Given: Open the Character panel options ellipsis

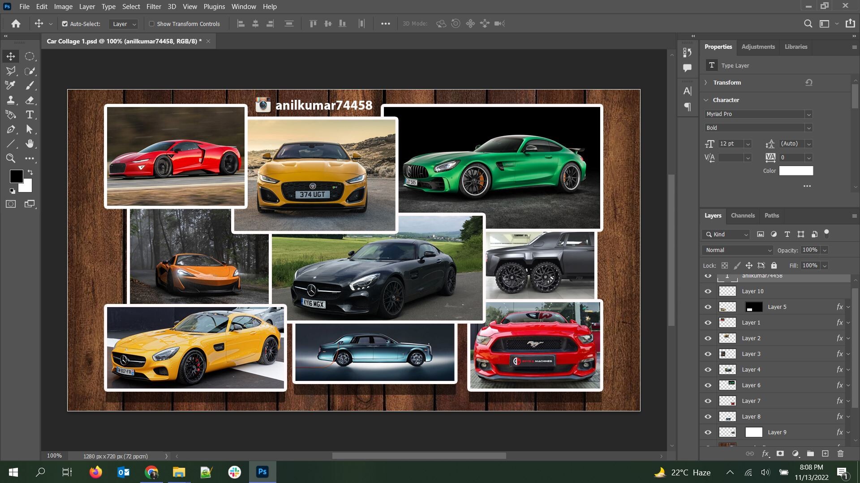Looking at the screenshot, I should (807, 186).
